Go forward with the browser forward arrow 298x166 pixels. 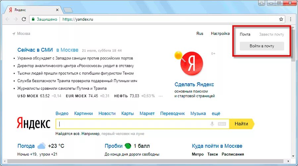point(16,19)
